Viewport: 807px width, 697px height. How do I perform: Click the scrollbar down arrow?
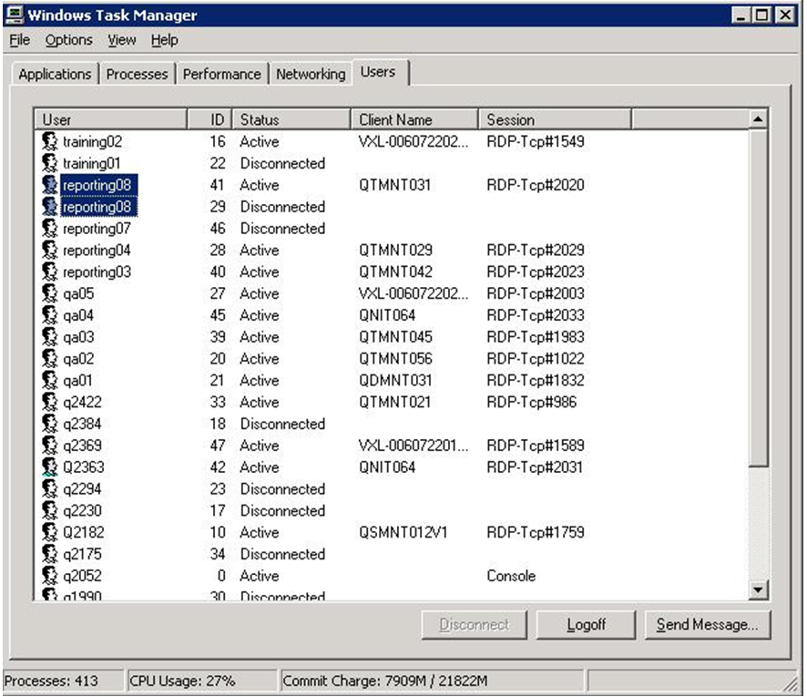click(758, 589)
